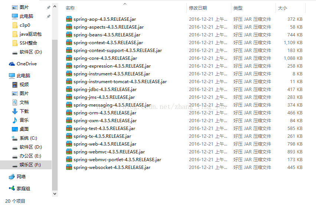Open the java驱动包 folder
The image size is (316, 205).
click(x=27, y=34)
